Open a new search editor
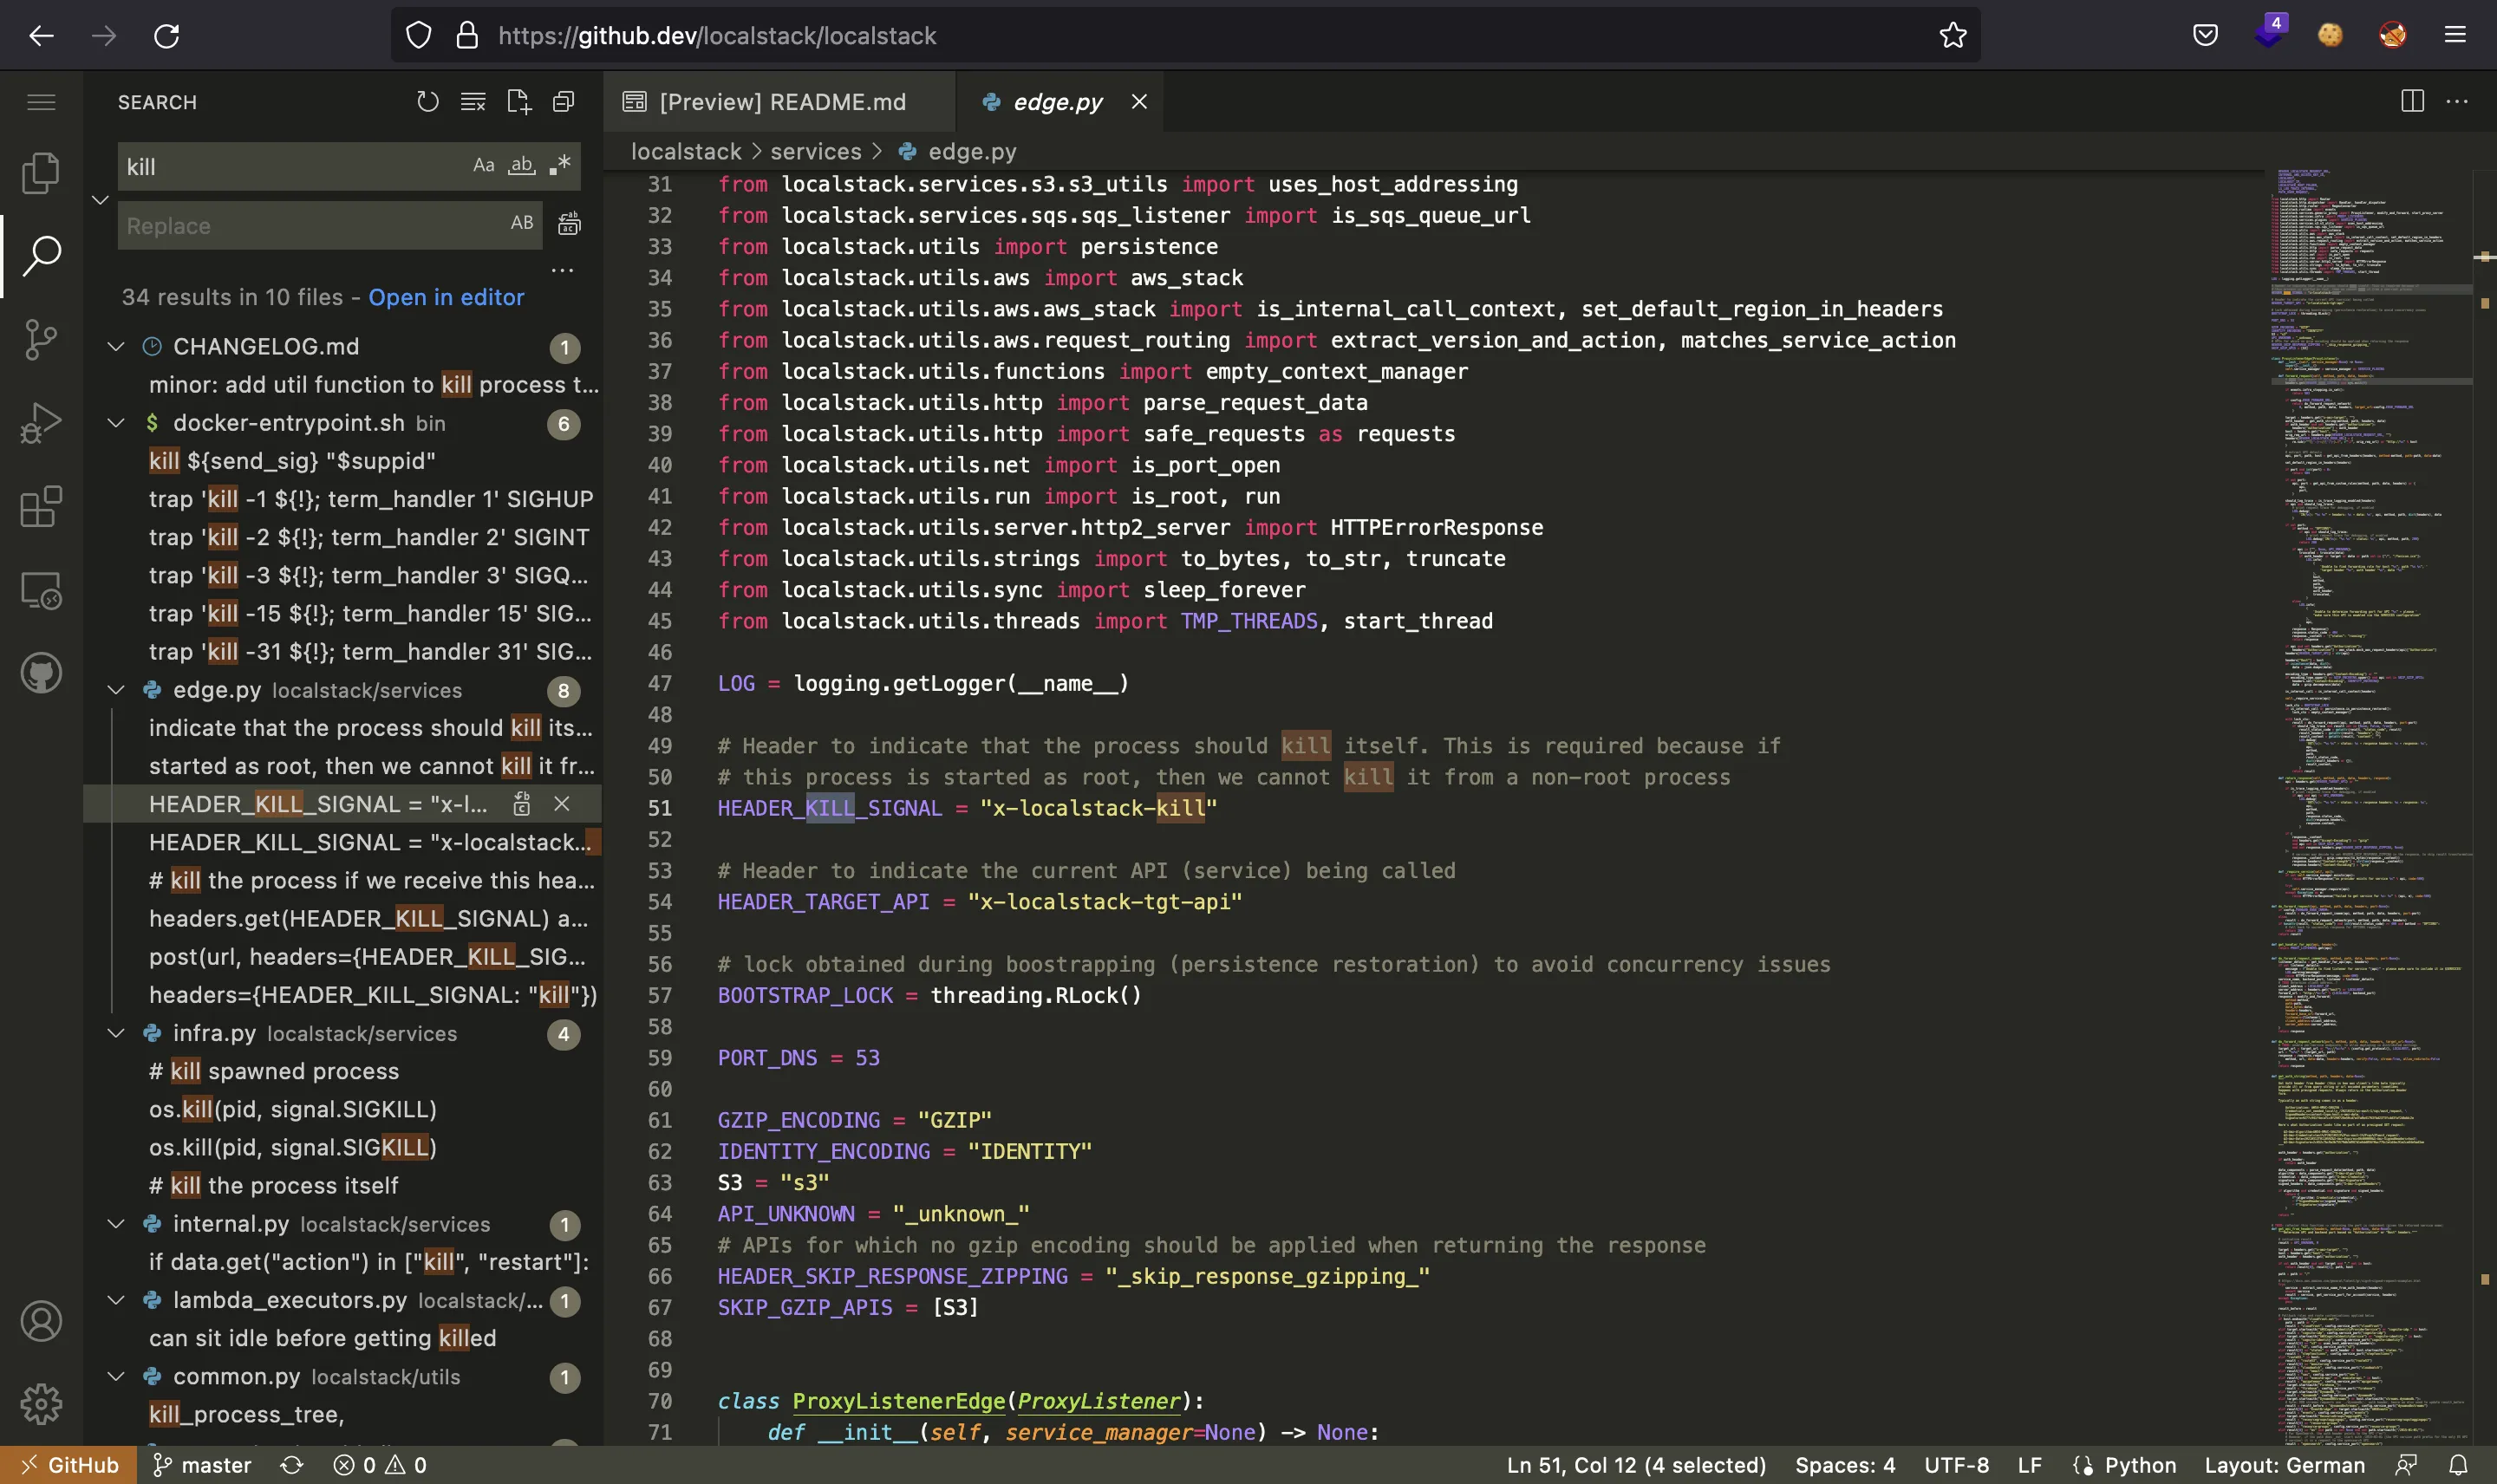The width and height of the screenshot is (2497, 1484). 519,102
